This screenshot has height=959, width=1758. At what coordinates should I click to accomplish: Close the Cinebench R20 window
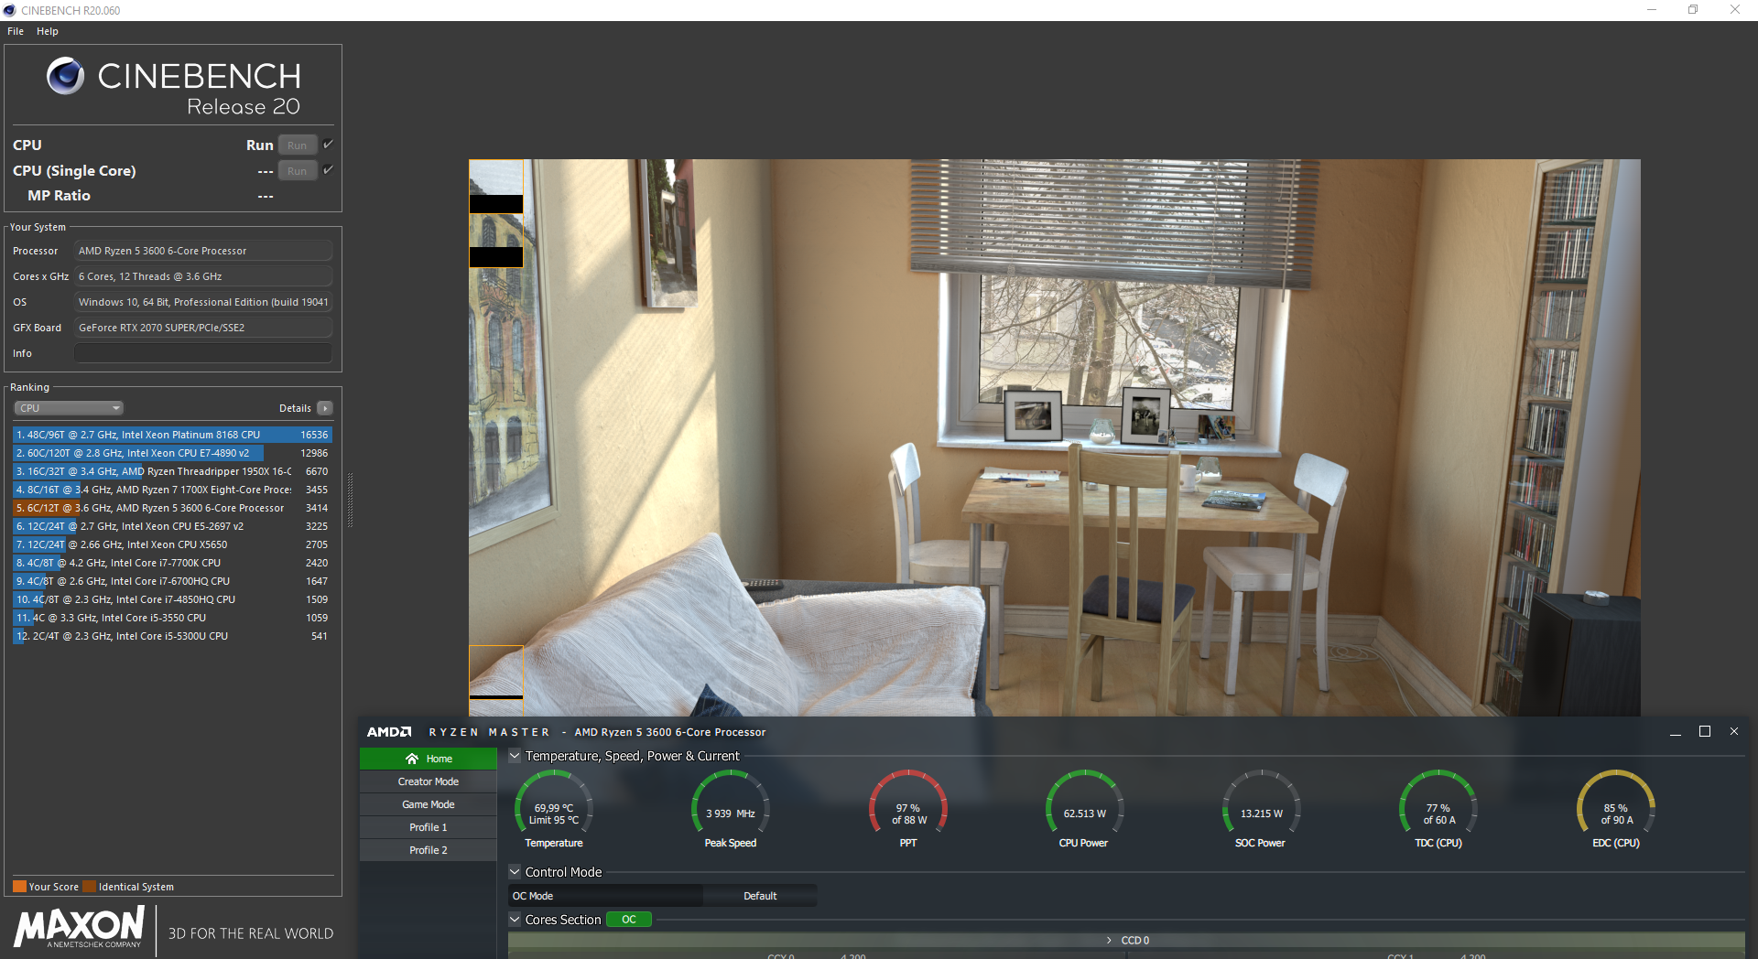(x=1735, y=10)
